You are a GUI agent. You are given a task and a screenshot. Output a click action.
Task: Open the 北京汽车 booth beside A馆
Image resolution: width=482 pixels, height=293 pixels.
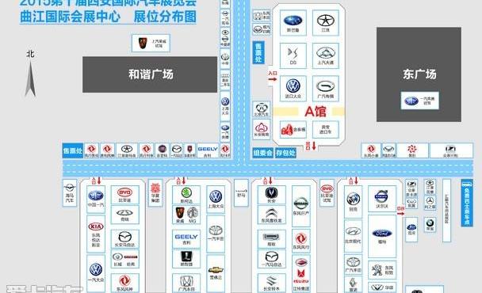262,109
